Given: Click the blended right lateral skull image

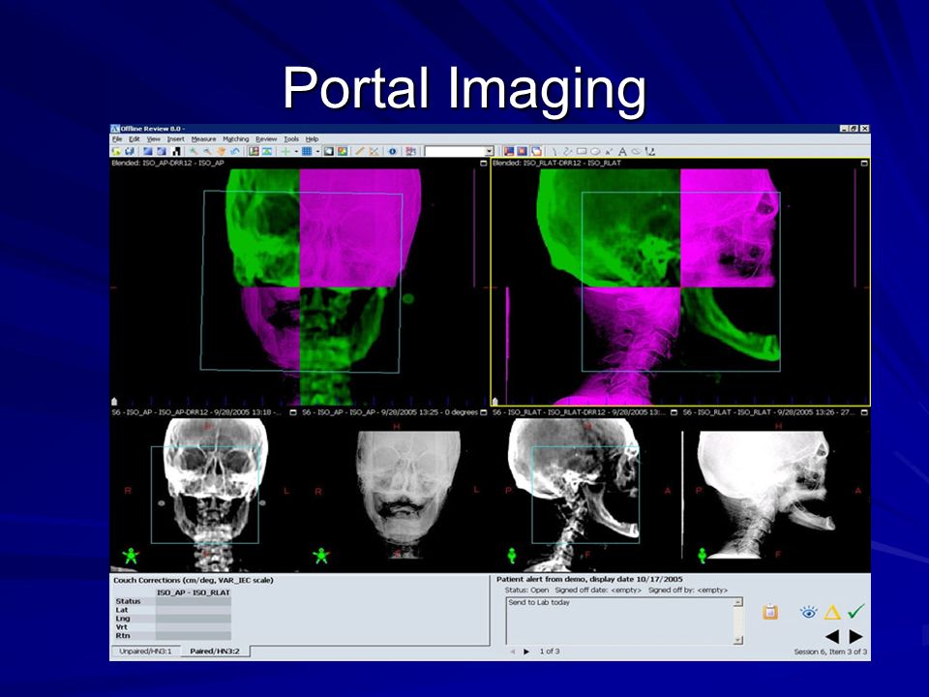Looking at the screenshot, I should tap(680, 287).
